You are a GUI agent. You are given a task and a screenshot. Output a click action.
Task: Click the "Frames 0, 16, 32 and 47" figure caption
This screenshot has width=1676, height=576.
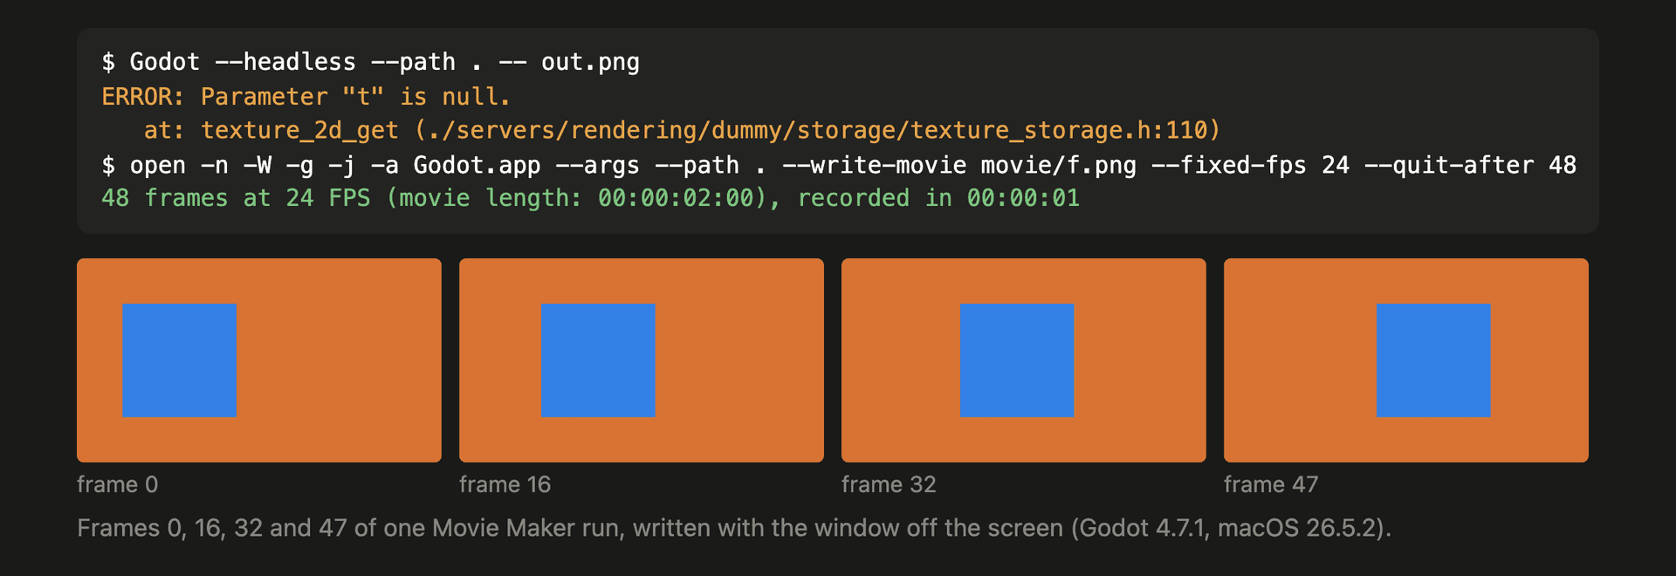tap(734, 528)
